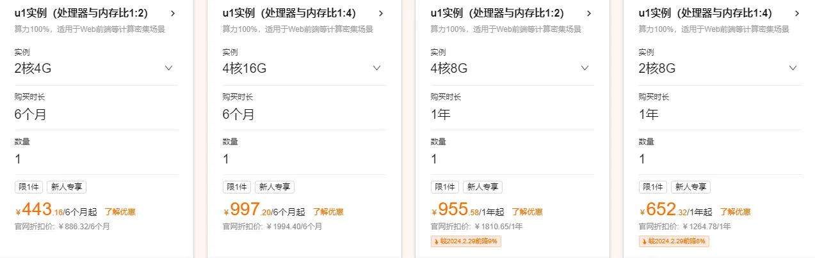Click 了解优惠 next to the ¥652.32 price
The height and width of the screenshot is (258, 815).
[735, 212]
